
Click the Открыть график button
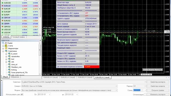click(158, 90)
